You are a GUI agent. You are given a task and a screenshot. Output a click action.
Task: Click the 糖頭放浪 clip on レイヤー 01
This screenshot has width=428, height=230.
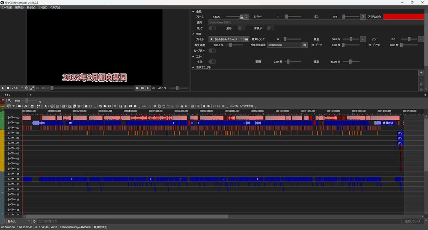(388, 123)
